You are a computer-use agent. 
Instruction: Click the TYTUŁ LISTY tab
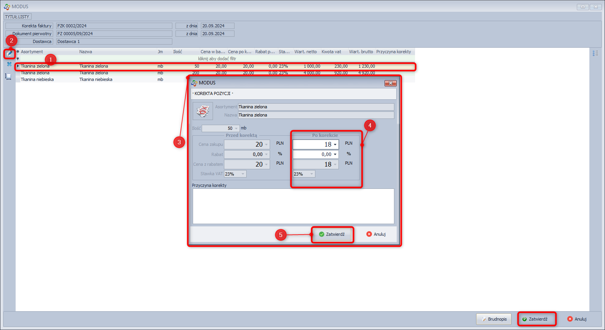point(17,17)
